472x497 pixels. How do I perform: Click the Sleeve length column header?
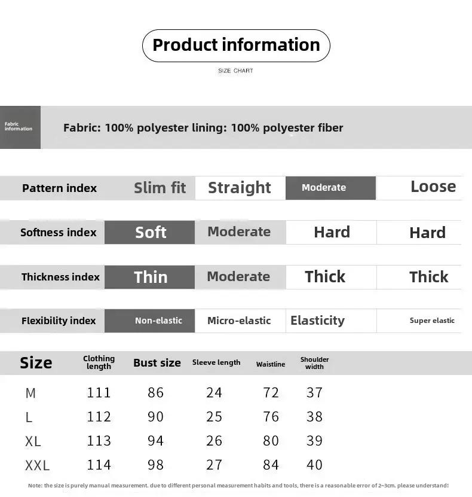click(x=216, y=362)
